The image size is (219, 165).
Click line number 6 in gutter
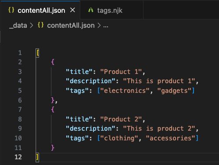(20, 100)
